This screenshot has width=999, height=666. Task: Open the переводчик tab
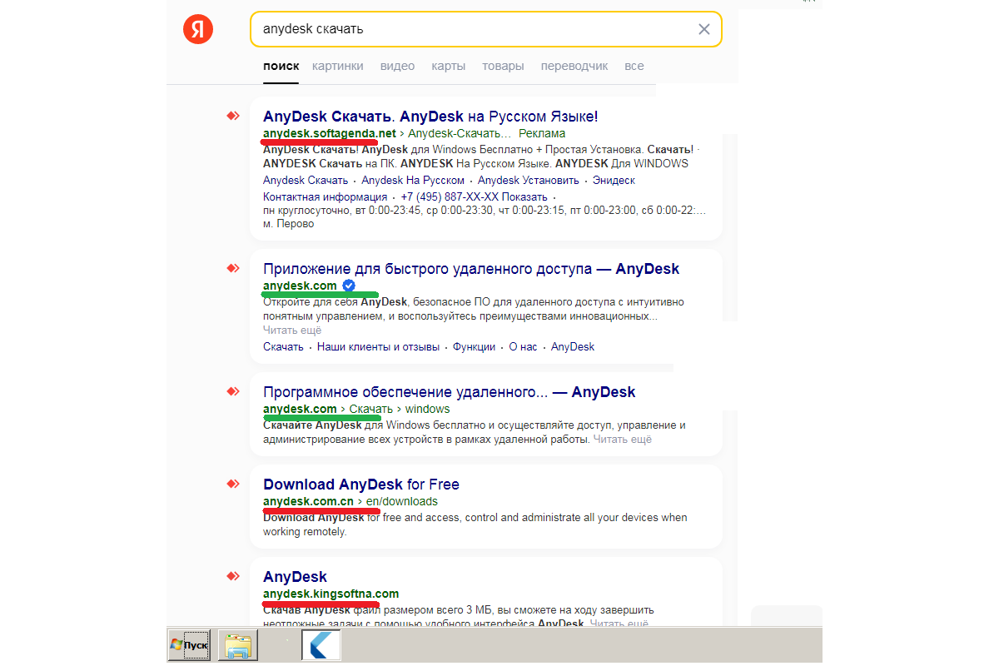[x=574, y=66]
